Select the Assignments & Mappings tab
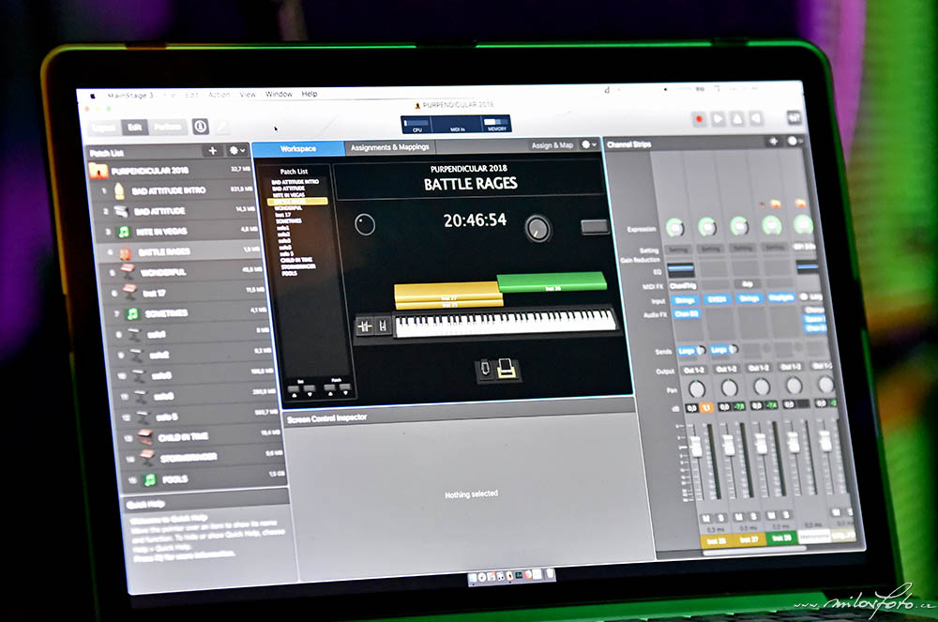 click(390, 147)
